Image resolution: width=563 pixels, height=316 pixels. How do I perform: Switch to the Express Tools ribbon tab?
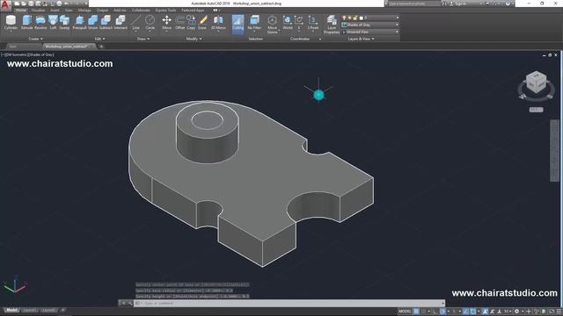[166, 11]
